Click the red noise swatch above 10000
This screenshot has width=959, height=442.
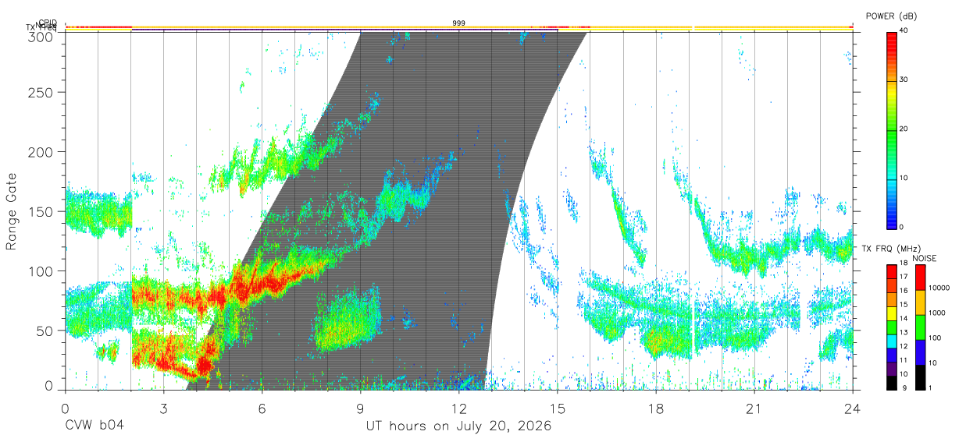click(919, 278)
